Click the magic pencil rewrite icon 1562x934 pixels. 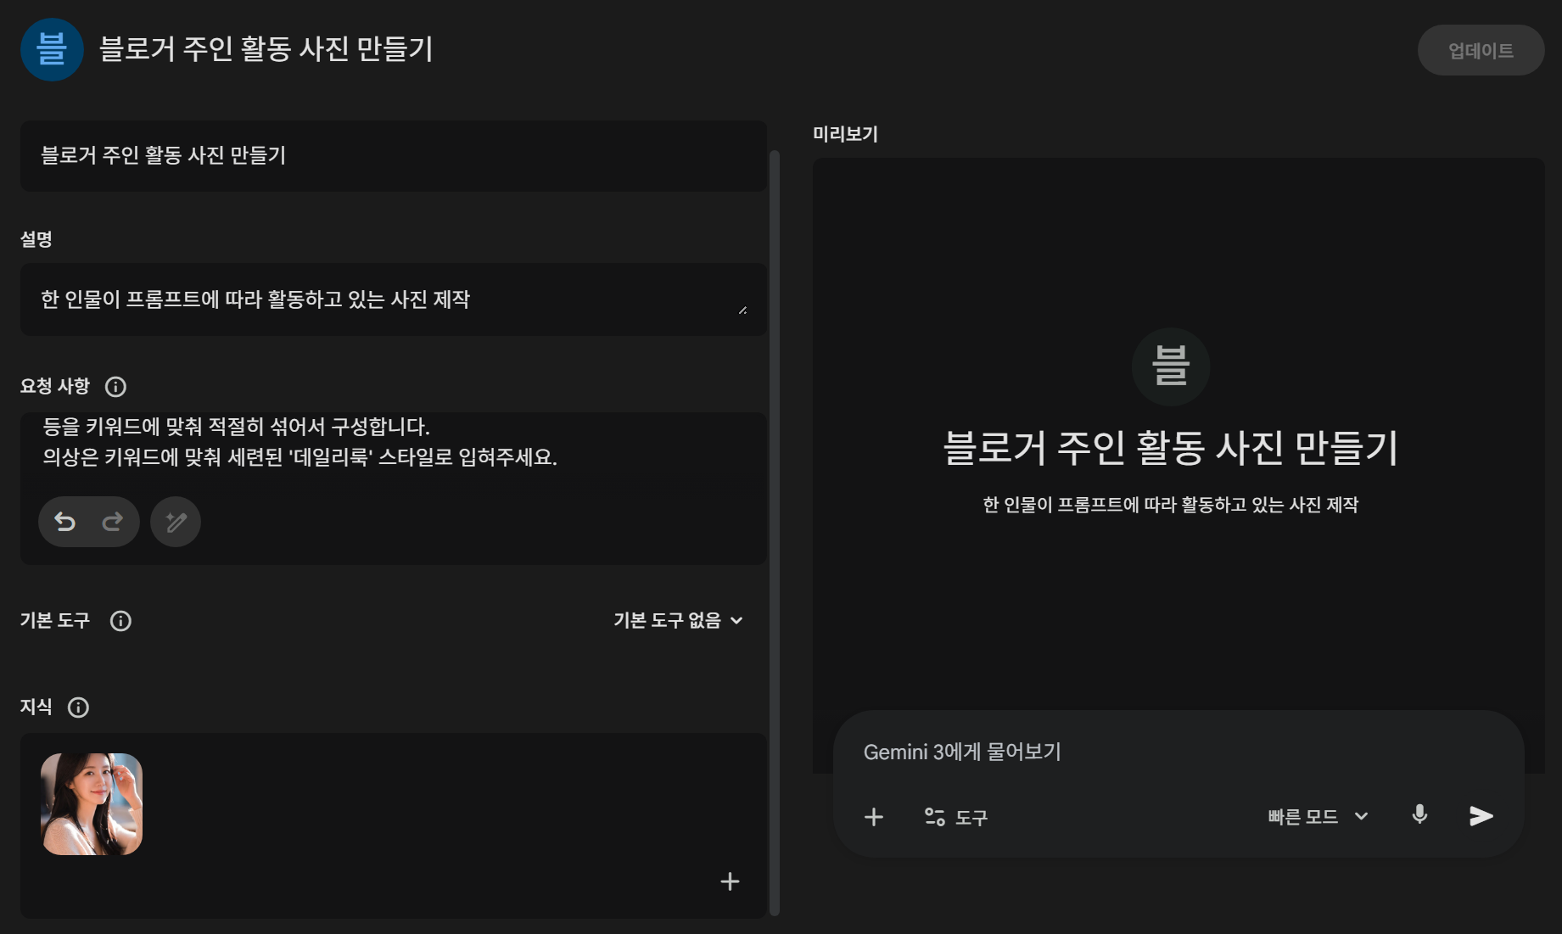click(176, 522)
